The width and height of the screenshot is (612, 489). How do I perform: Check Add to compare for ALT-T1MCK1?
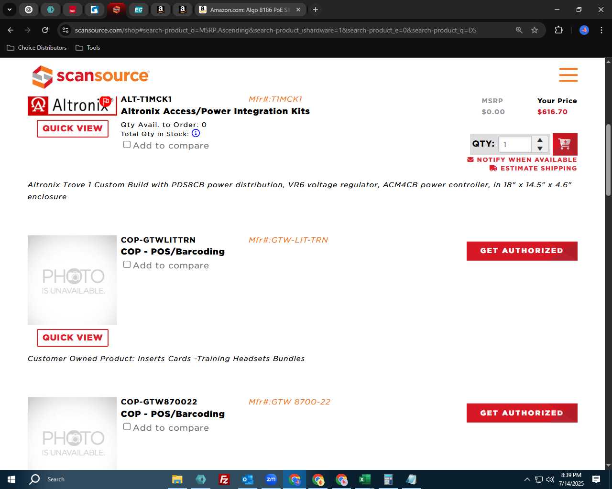[127, 145]
